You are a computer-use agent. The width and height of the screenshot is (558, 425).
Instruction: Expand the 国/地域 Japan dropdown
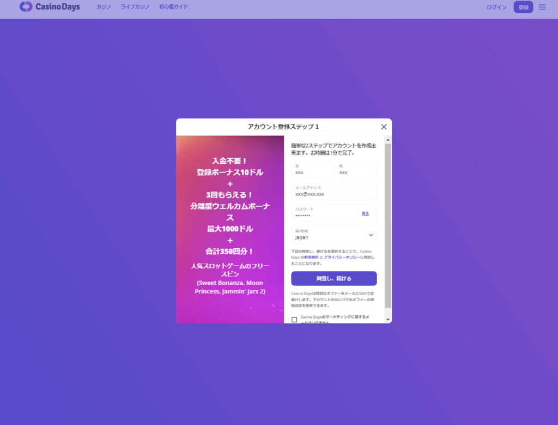pyautogui.click(x=334, y=235)
